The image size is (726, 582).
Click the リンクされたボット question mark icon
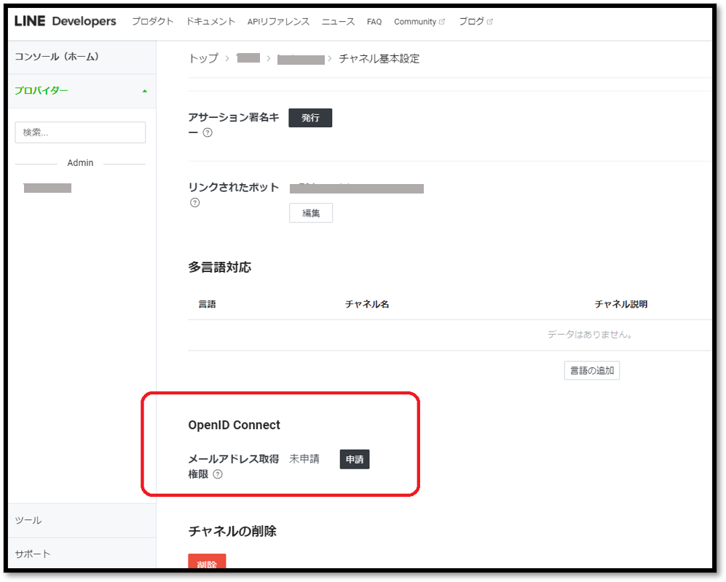(x=194, y=203)
